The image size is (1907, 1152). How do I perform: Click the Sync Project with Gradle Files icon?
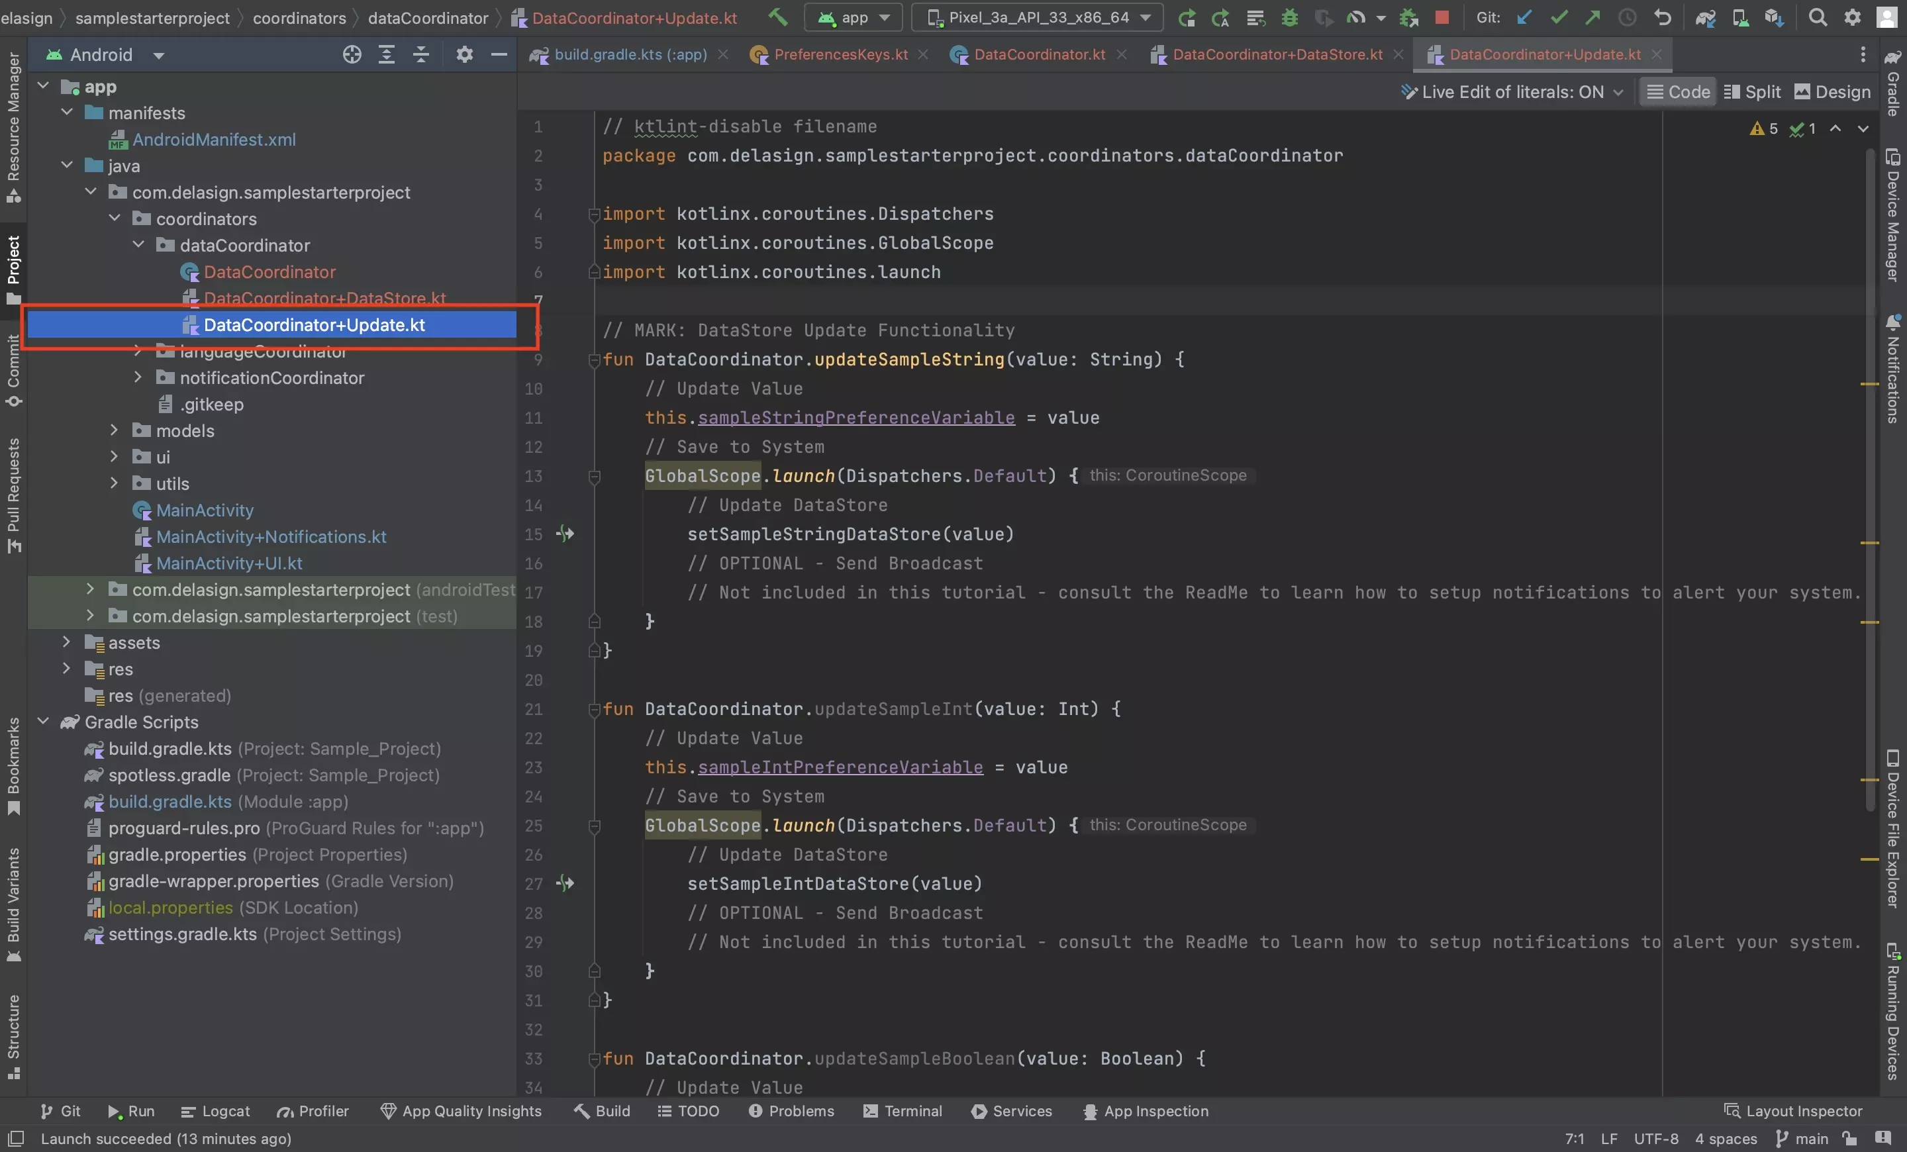1705,17
